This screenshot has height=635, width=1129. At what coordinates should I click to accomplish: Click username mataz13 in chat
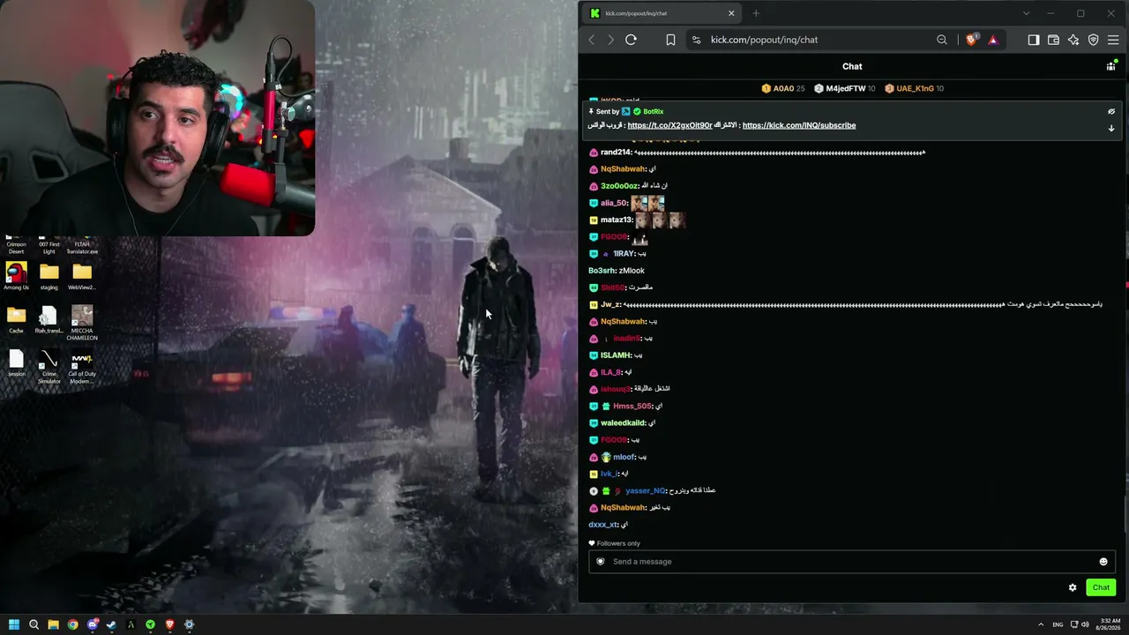[x=617, y=220]
